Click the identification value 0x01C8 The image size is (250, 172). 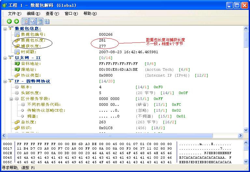pos(106,128)
